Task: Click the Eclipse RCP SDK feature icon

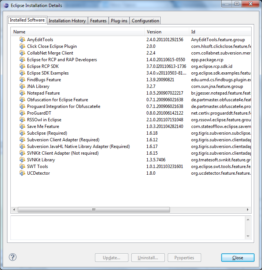Action: (22, 66)
